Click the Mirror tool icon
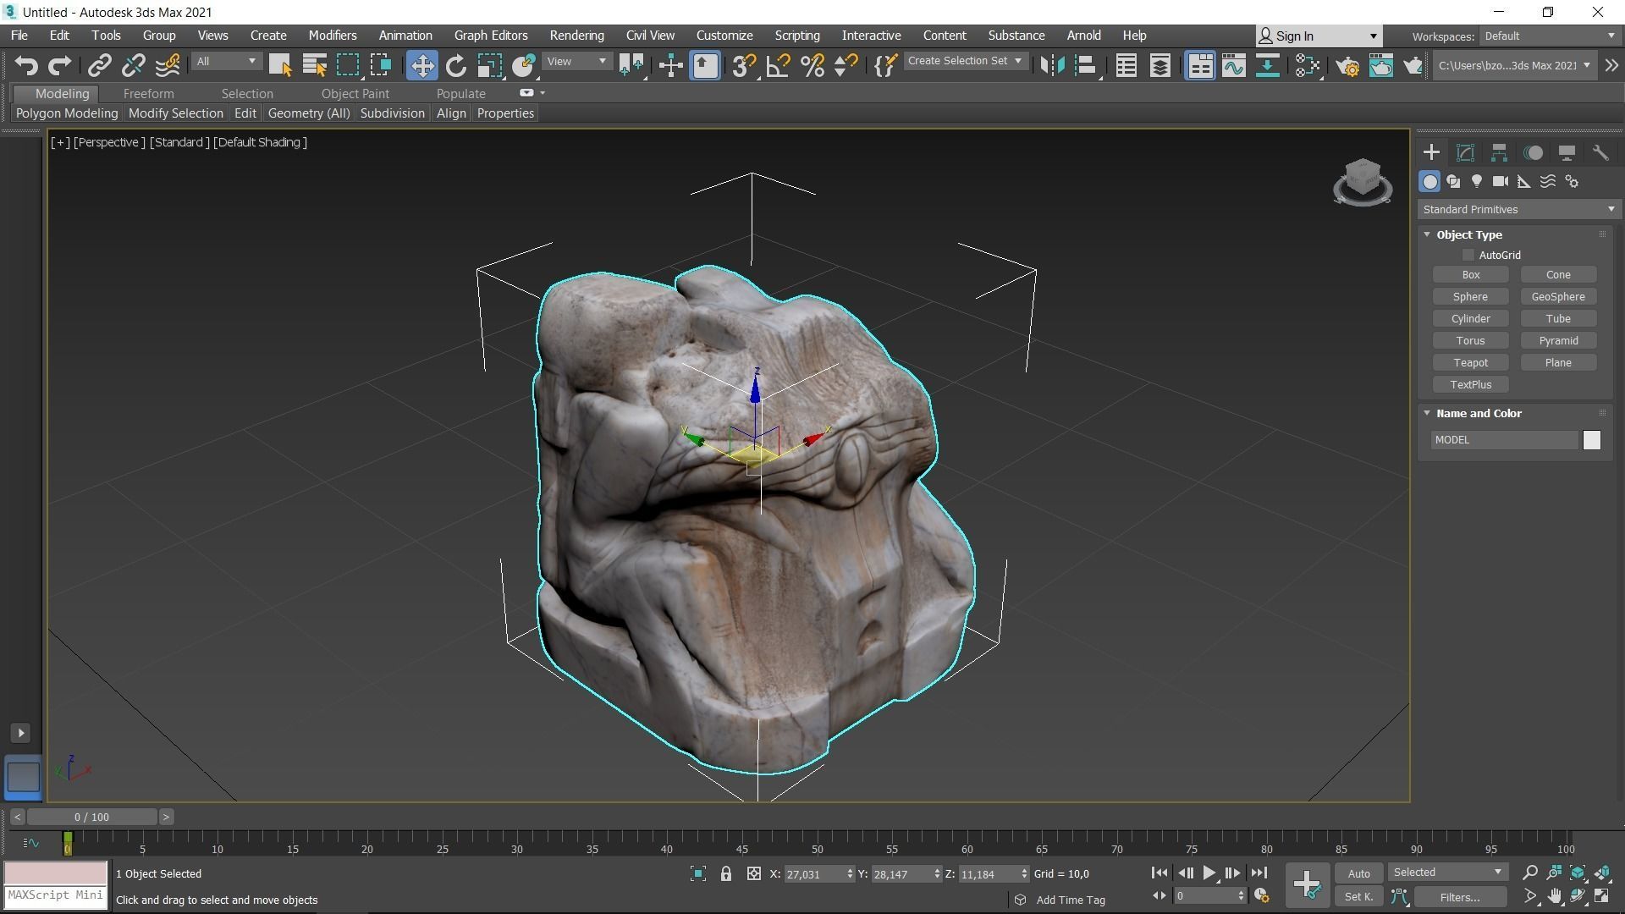This screenshot has width=1625, height=914. click(x=1052, y=65)
